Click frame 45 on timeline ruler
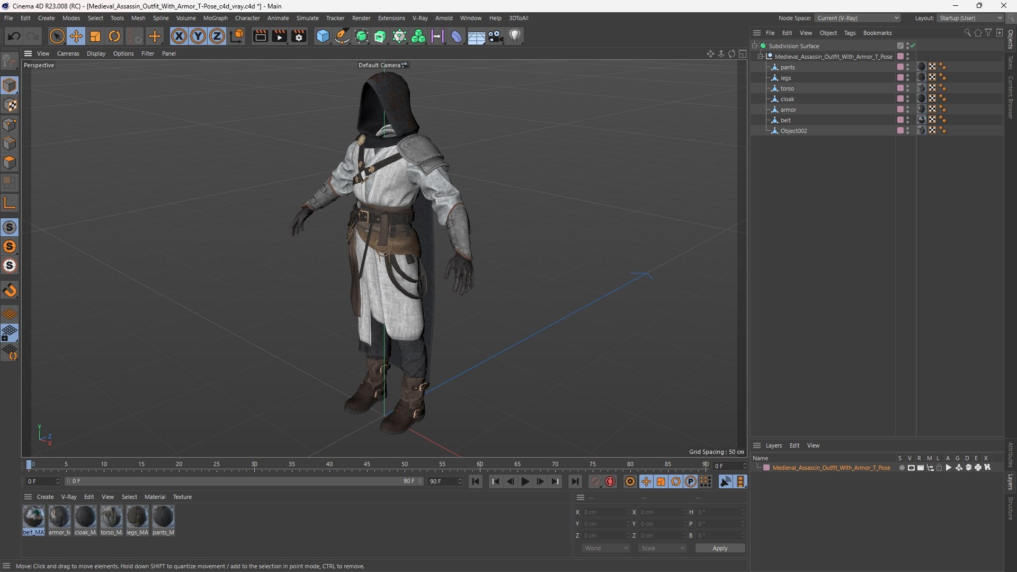The width and height of the screenshot is (1017, 572). 367,464
